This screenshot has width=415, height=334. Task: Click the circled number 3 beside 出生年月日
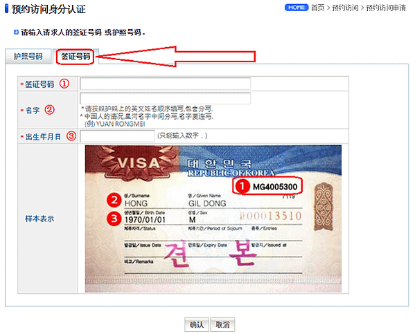pyautogui.click(x=71, y=136)
